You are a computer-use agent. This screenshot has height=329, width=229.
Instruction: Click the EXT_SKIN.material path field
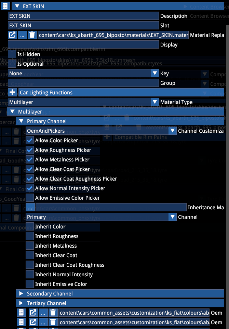113,35
